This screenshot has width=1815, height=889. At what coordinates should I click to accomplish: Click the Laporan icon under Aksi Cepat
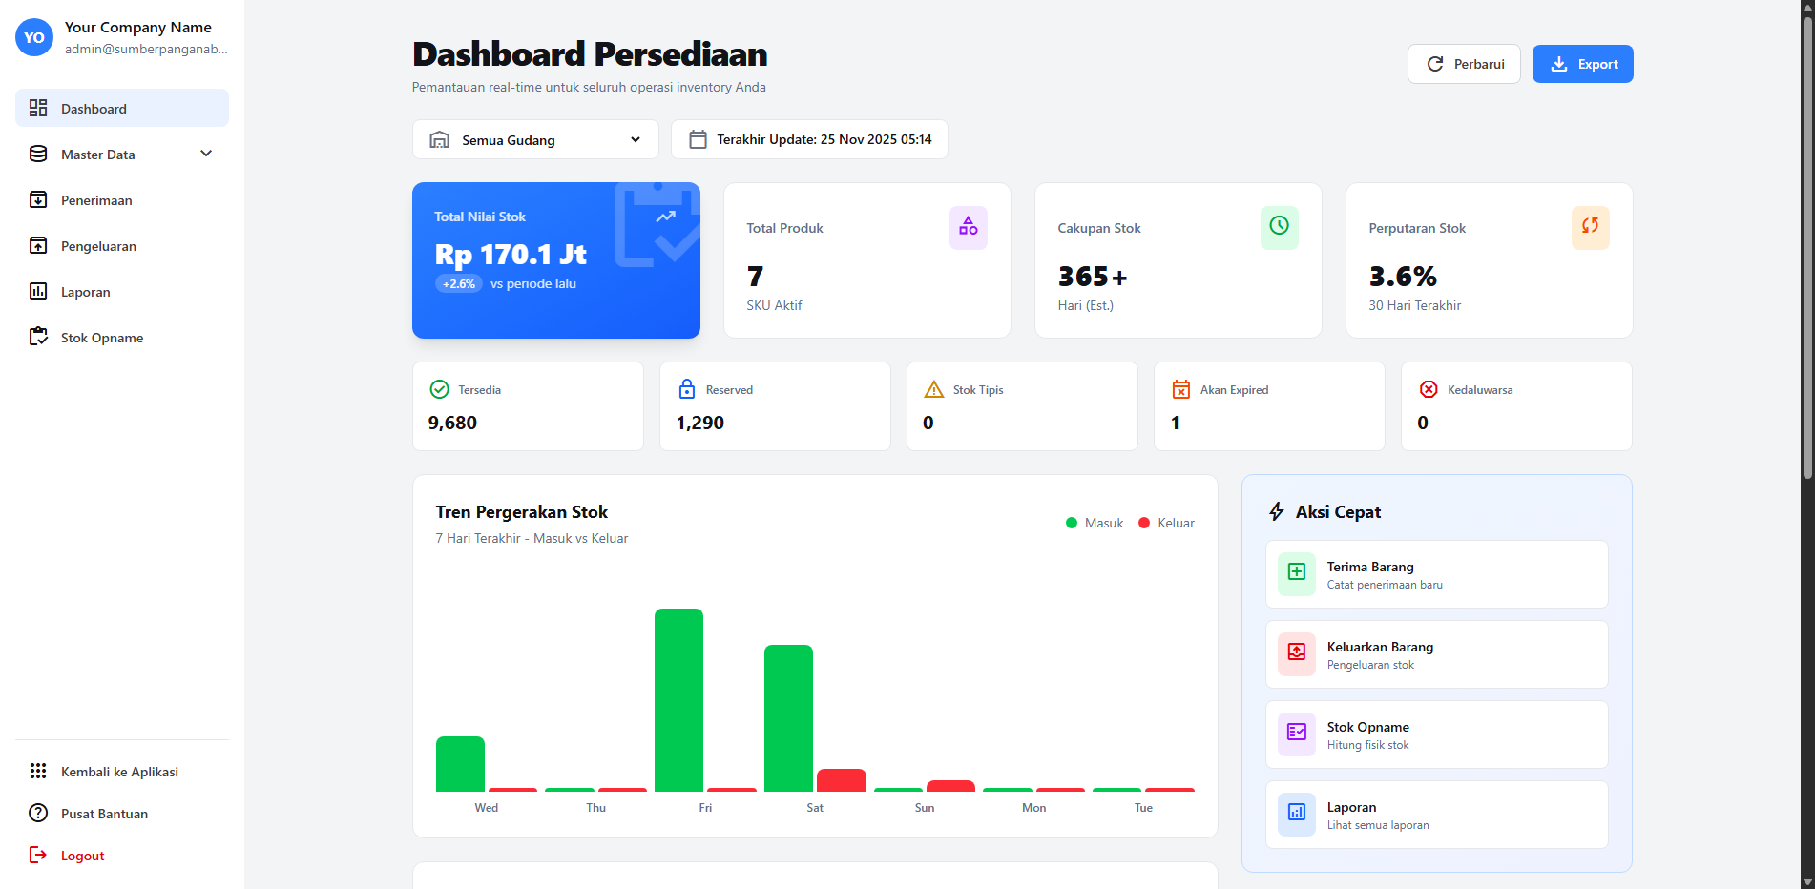[x=1296, y=814]
